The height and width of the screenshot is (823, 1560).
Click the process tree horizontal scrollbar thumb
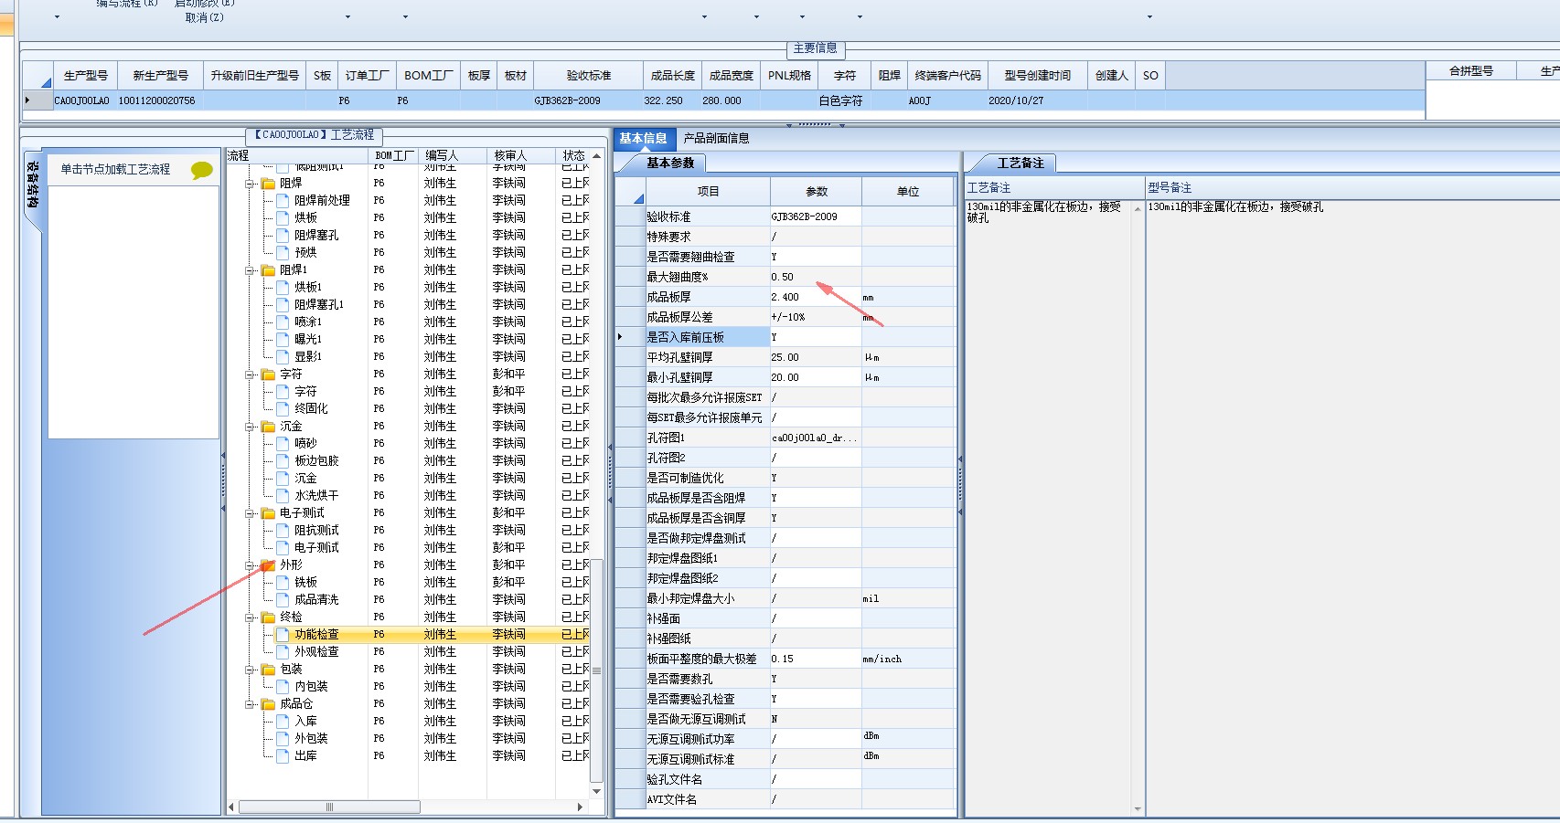tap(330, 807)
